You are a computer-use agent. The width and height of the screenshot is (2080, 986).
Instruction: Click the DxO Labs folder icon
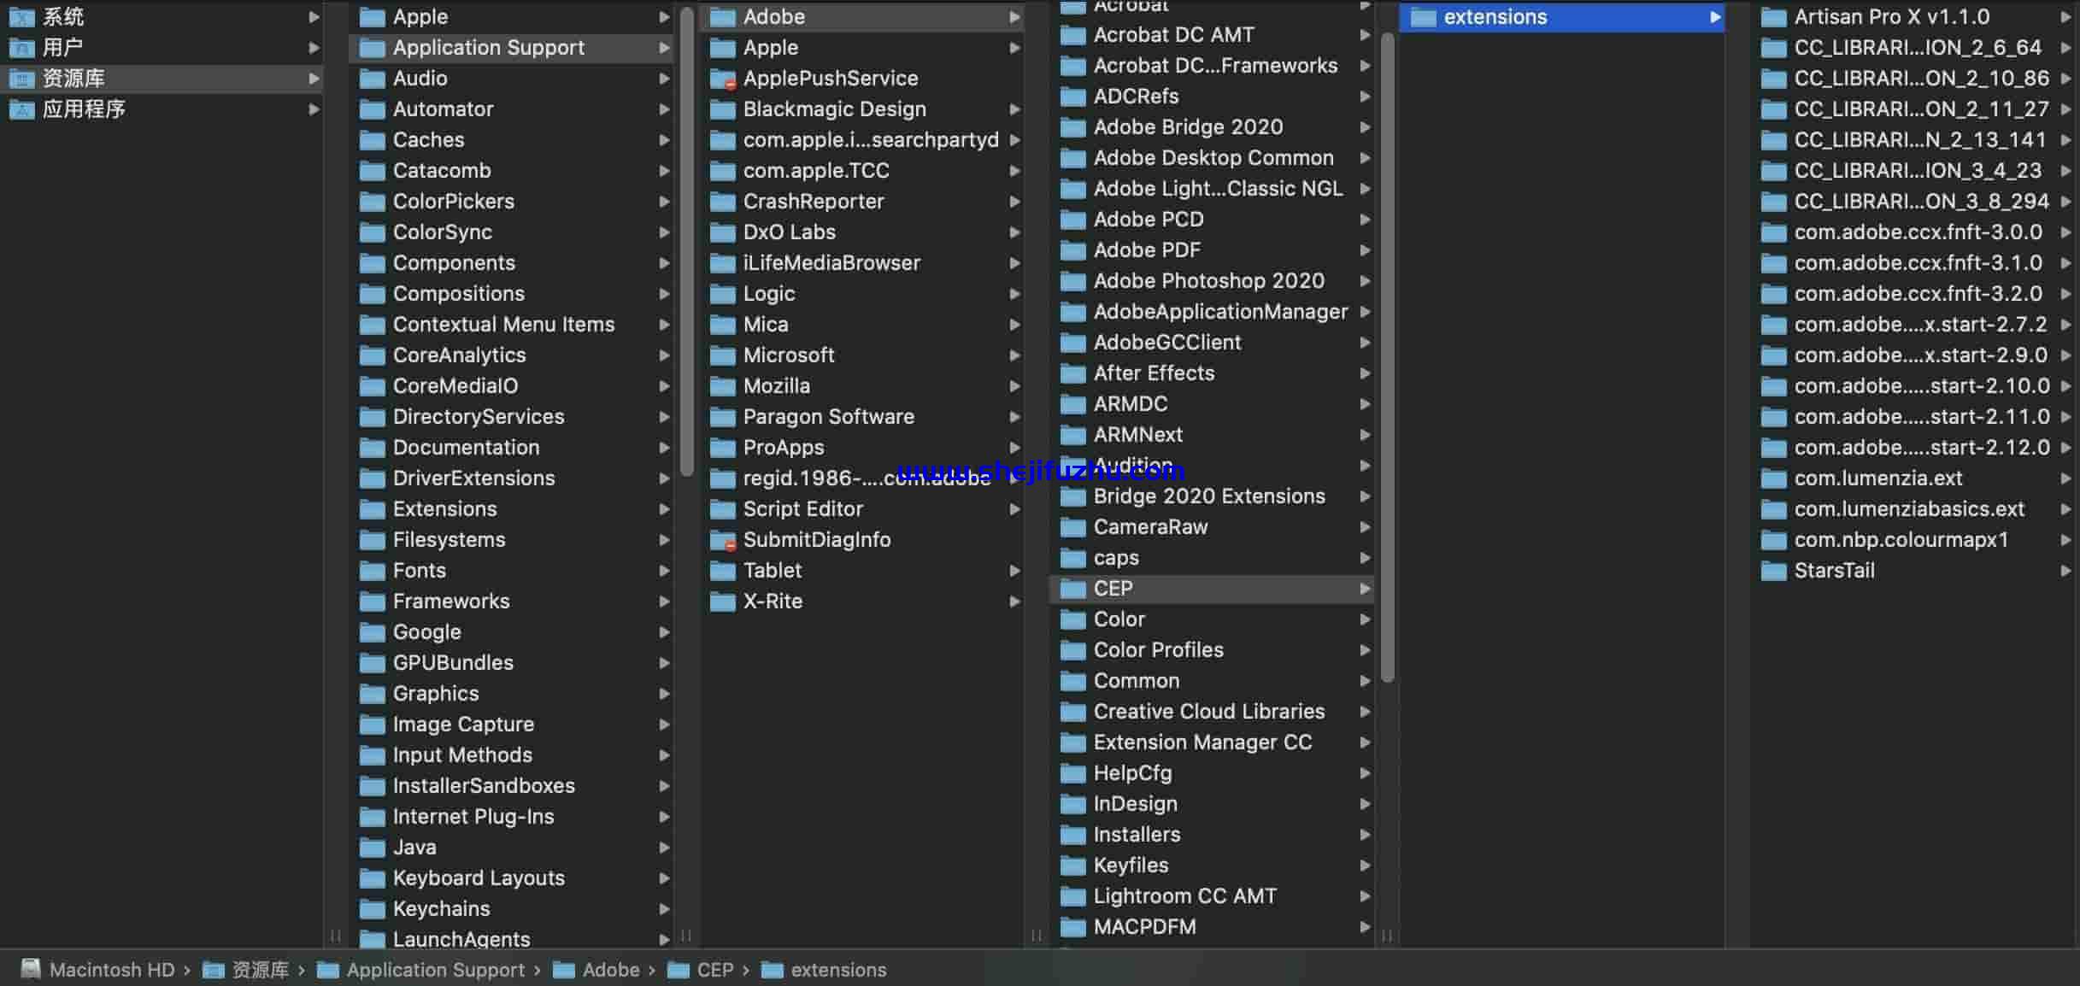click(723, 232)
